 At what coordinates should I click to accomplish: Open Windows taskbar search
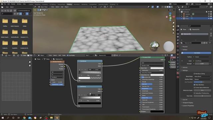[8, 118]
